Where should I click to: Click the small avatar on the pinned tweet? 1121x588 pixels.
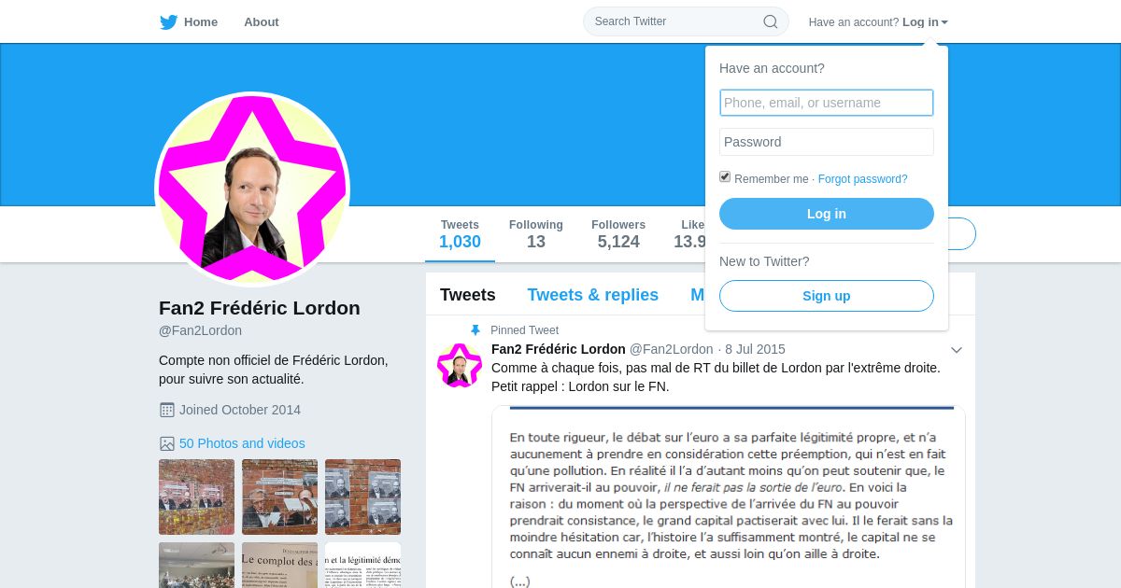[460, 365]
